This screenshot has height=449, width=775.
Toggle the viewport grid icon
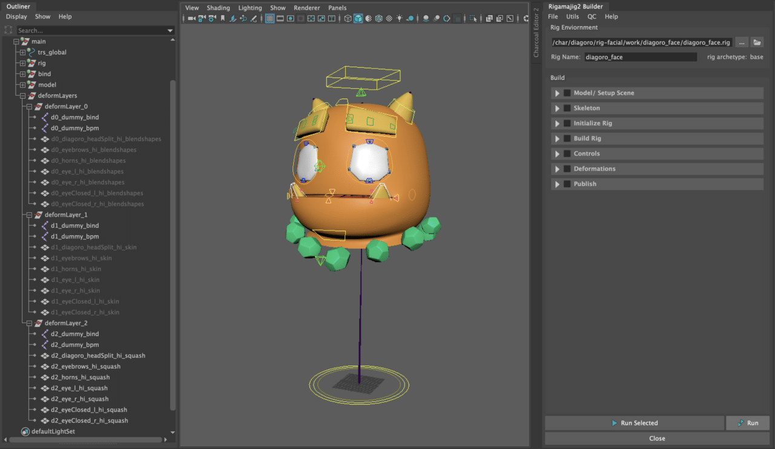tap(269, 18)
